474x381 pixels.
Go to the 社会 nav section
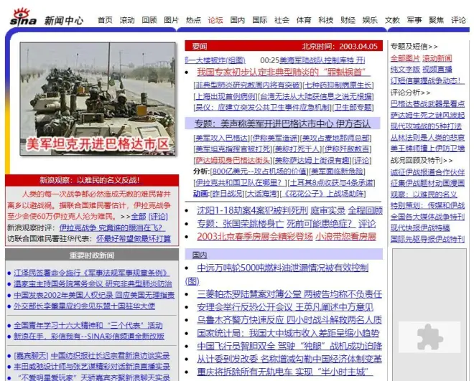click(x=282, y=20)
